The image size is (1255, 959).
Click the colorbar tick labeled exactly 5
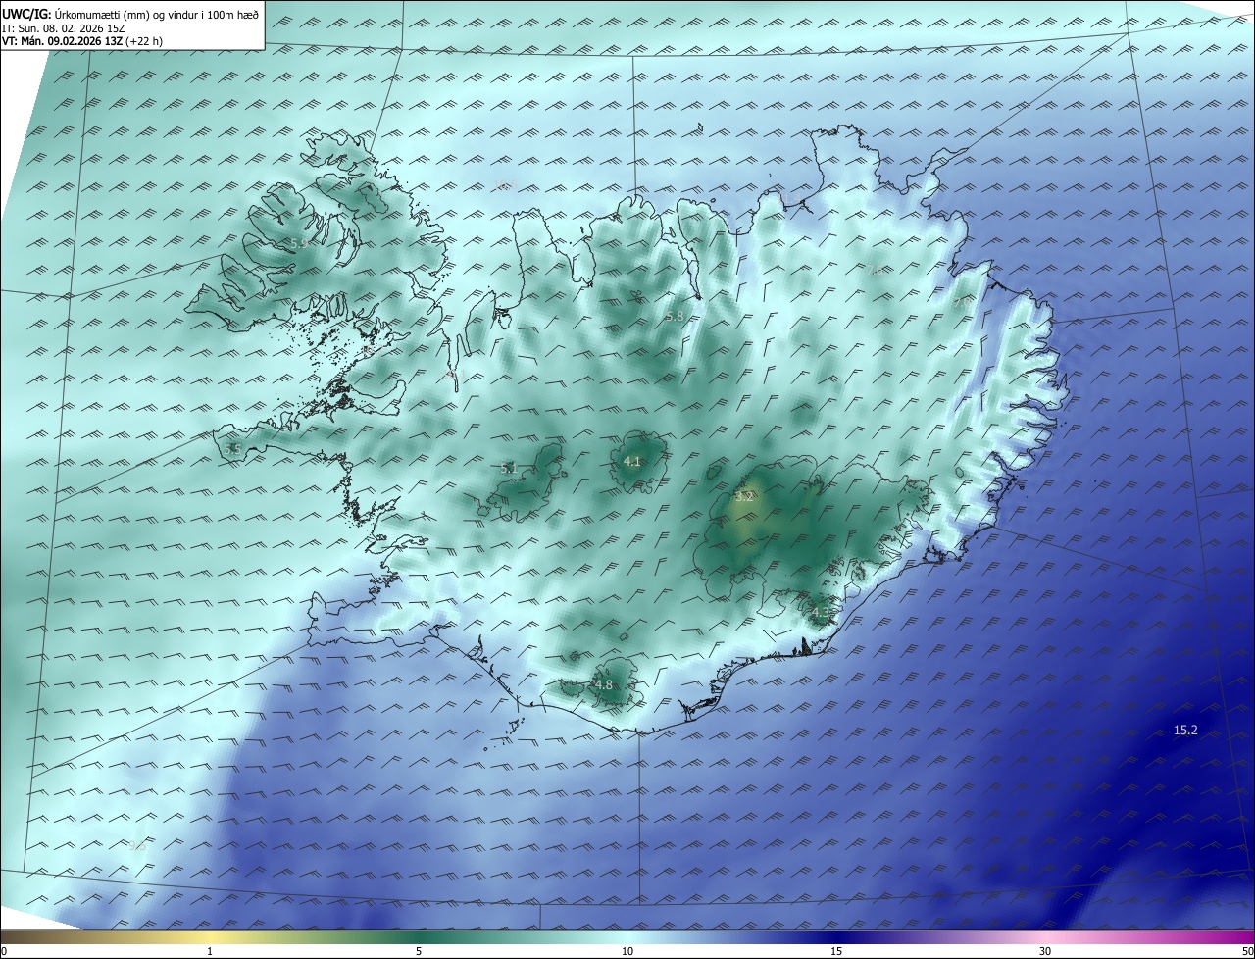[x=419, y=951]
